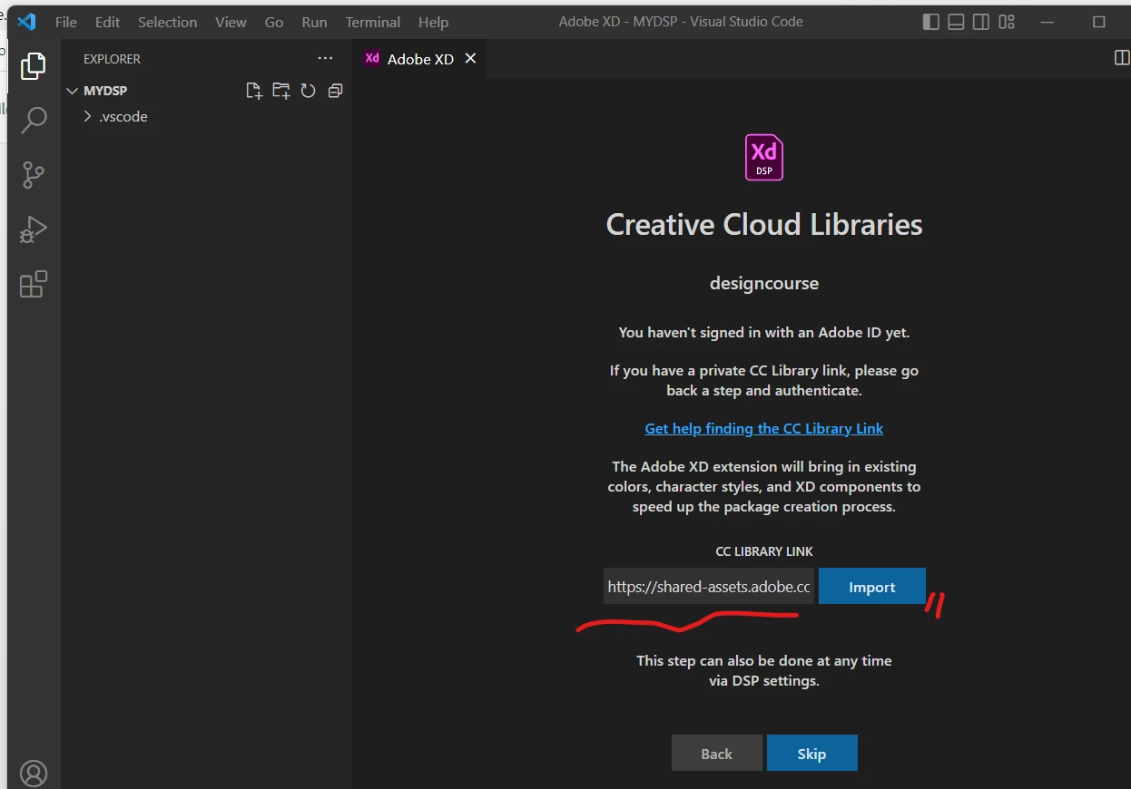Screen dimensions: 1131x789
Task: Open the Customize Layout icon
Action: [1007, 22]
